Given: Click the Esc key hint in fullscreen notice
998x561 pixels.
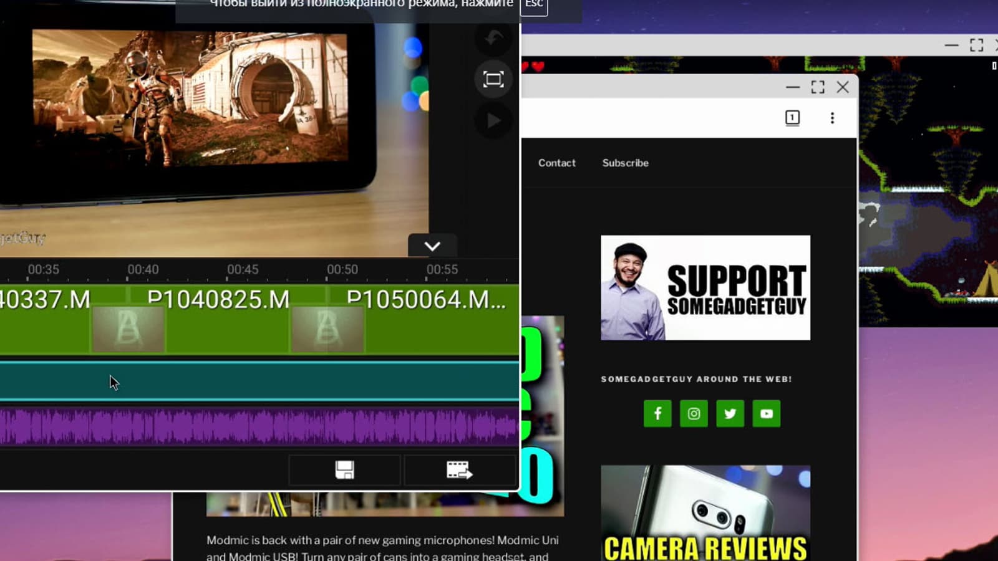Looking at the screenshot, I should click(534, 5).
